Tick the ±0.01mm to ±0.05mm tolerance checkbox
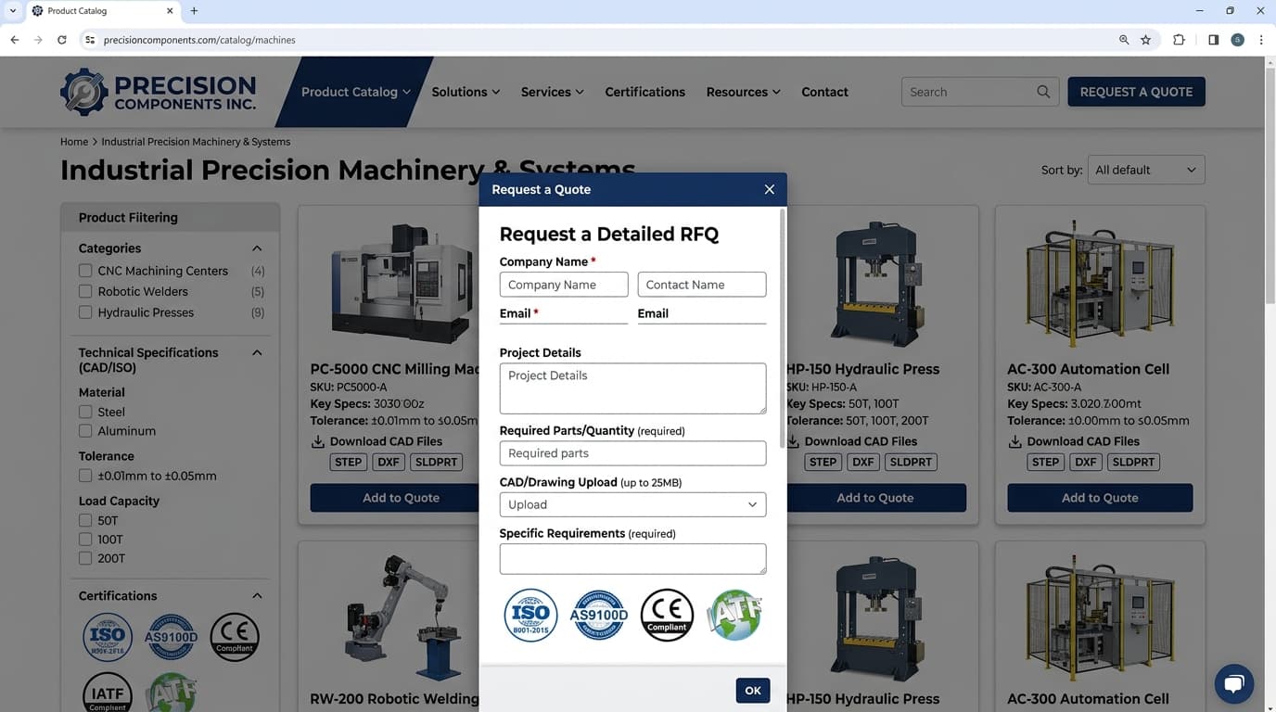Viewport: 1276px width, 712px height. (x=85, y=476)
